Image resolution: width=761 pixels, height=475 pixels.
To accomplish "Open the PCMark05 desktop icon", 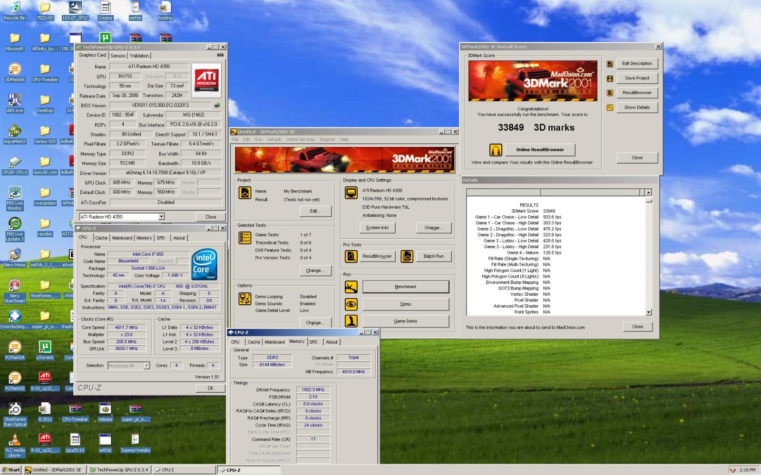I will [15, 381].
